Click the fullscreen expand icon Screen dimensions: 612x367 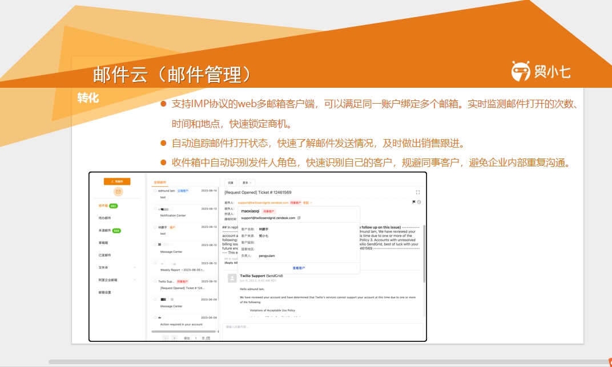point(418,193)
